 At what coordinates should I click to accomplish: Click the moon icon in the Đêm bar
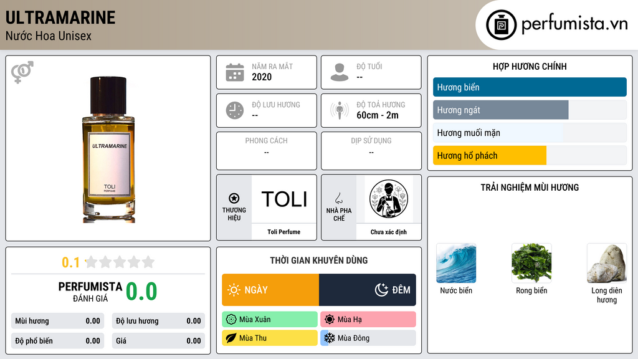click(x=381, y=290)
